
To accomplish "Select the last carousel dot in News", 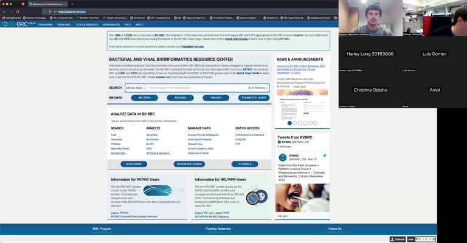I will coord(315,123).
